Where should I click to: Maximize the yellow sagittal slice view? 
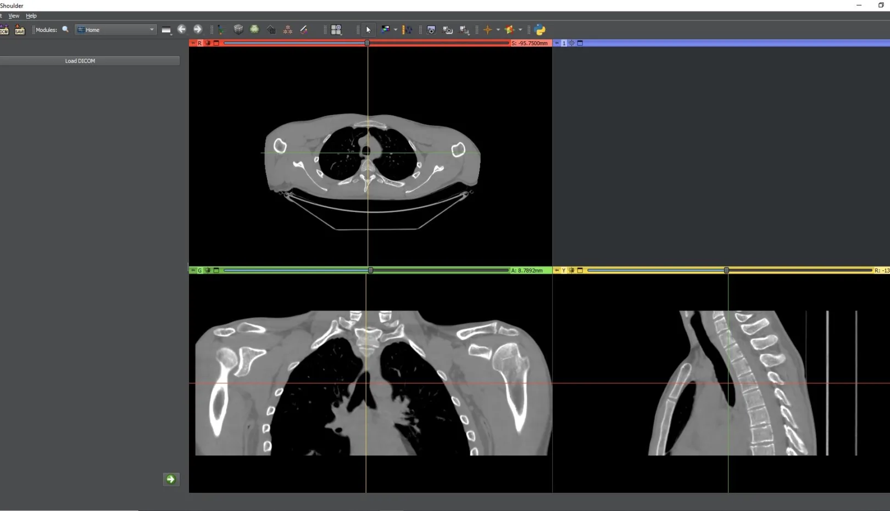pyautogui.click(x=580, y=270)
